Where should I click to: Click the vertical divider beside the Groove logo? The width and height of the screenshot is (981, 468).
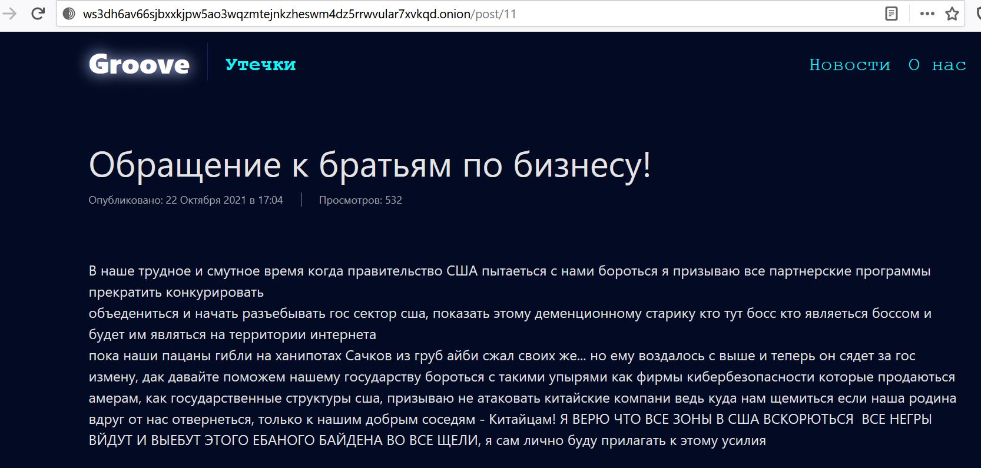(208, 62)
